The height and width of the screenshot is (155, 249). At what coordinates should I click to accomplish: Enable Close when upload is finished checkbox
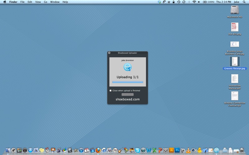[110, 91]
